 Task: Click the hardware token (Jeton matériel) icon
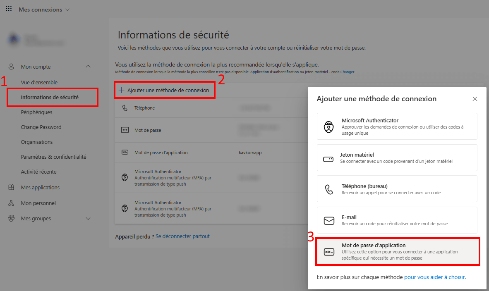click(x=328, y=159)
